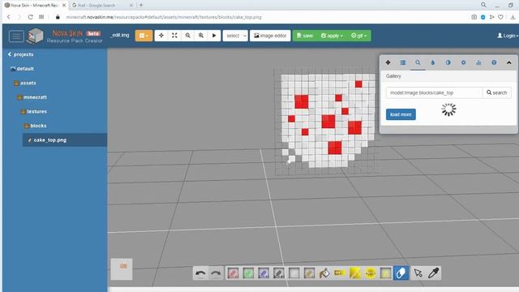Select the active eraser tool
This screenshot has width=519, height=292.
tap(401, 273)
